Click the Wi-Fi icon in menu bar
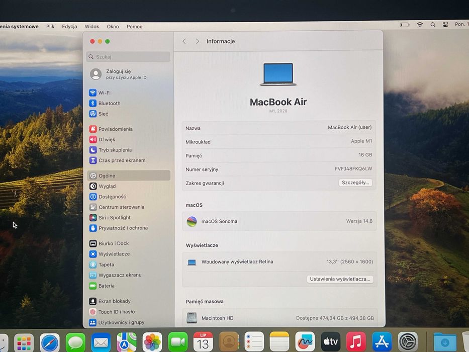This screenshot has width=469, height=352. point(420,25)
